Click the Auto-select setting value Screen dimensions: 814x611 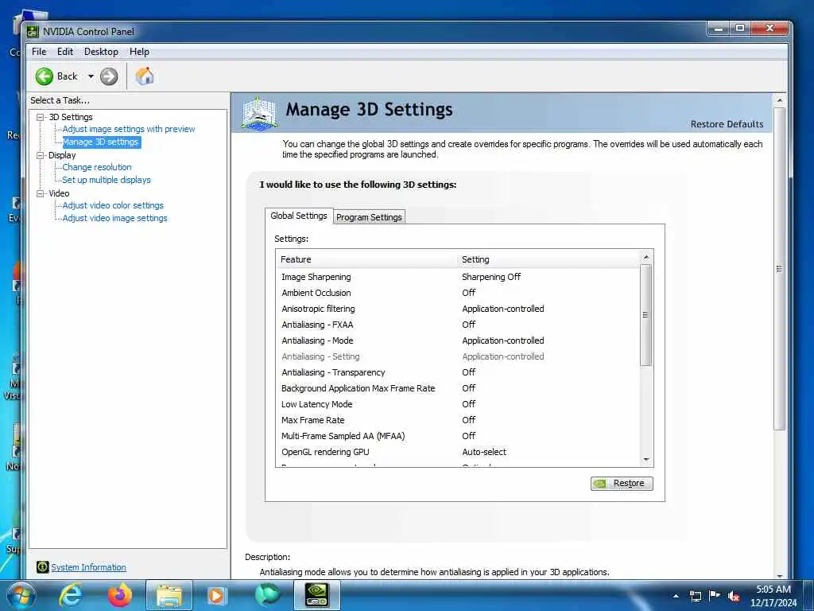[x=484, y=452]
